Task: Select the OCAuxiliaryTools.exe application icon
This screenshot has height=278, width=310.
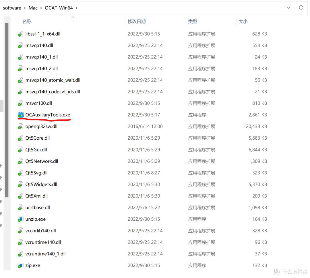Action: pyautogui.click(x=21, y=115)
